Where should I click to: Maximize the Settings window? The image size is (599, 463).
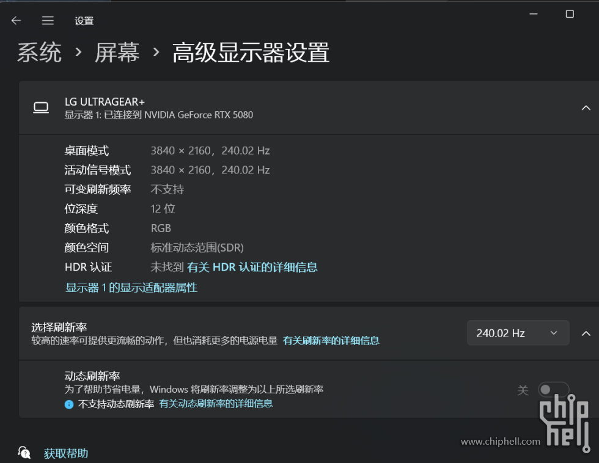570,14
